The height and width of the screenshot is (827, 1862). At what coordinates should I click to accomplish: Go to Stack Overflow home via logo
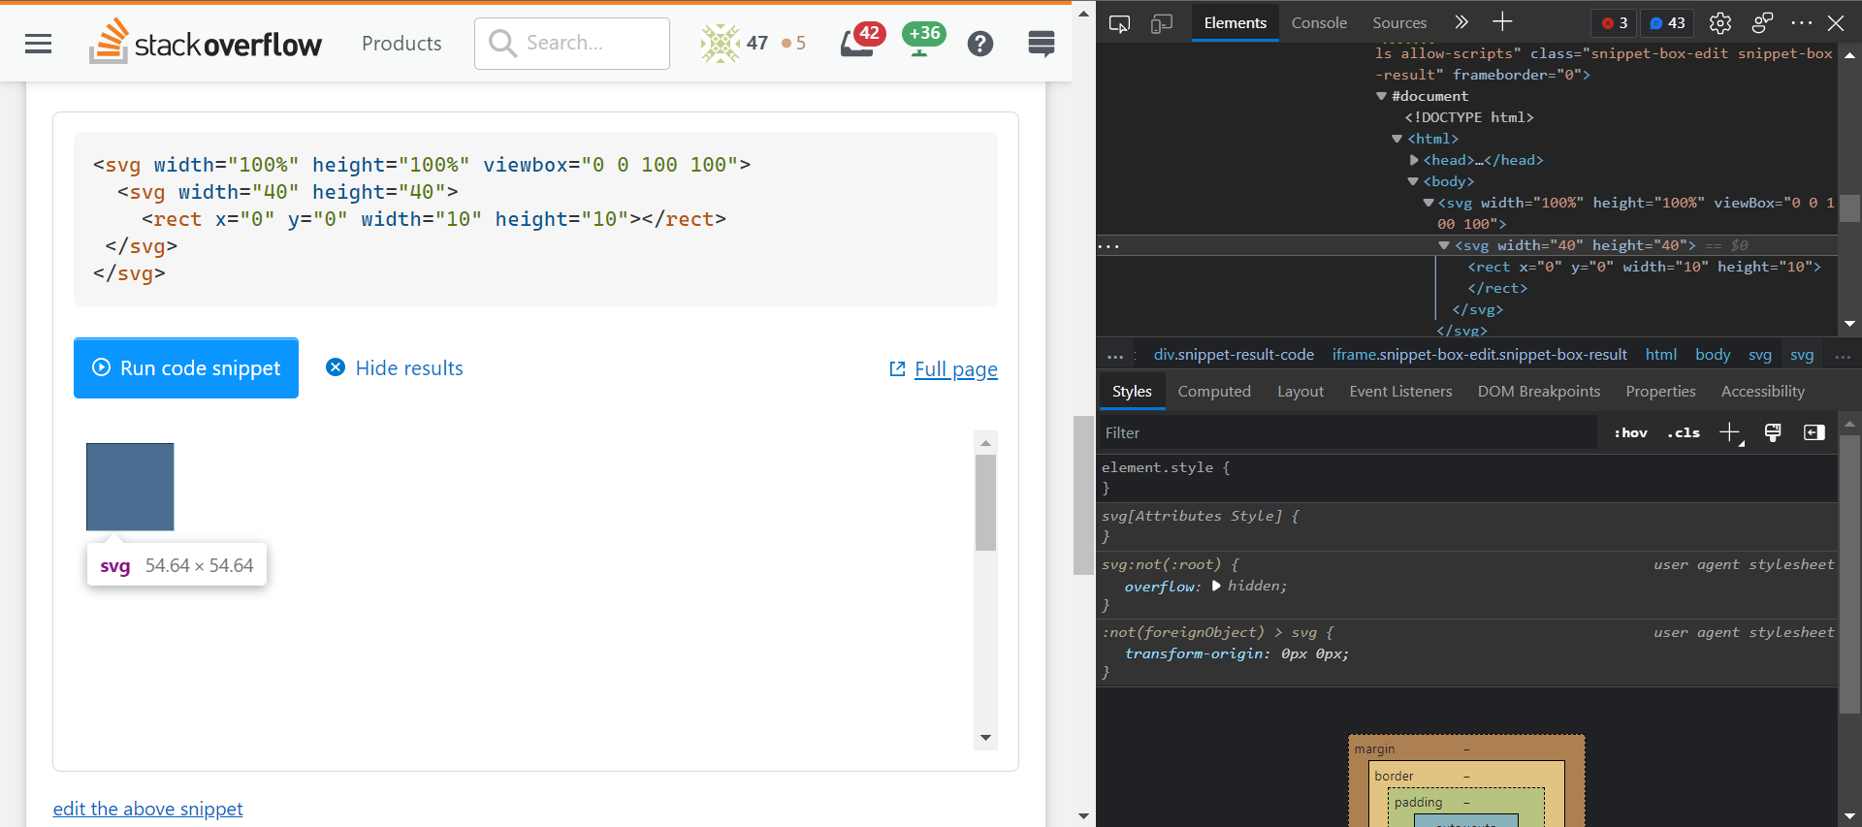pos(206,43)
